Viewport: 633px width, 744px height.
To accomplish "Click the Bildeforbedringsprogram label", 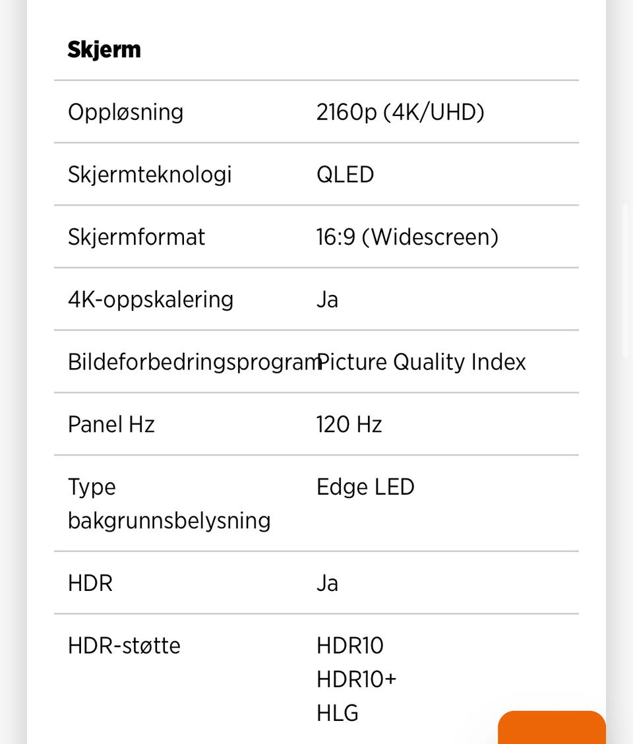I will click(x=191, y=362).
